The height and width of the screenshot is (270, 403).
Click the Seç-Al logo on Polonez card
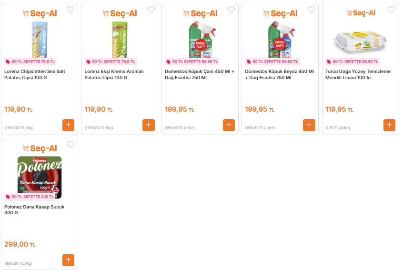tap(40, 148)
